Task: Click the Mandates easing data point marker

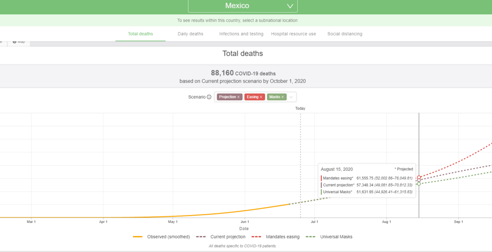Action: coord(419,177)
